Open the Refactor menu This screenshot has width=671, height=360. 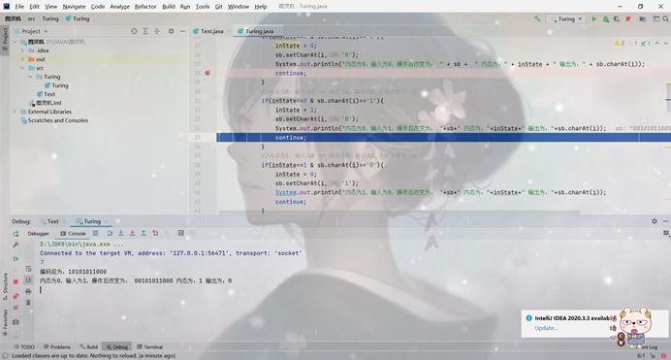[x=145, y=7]
